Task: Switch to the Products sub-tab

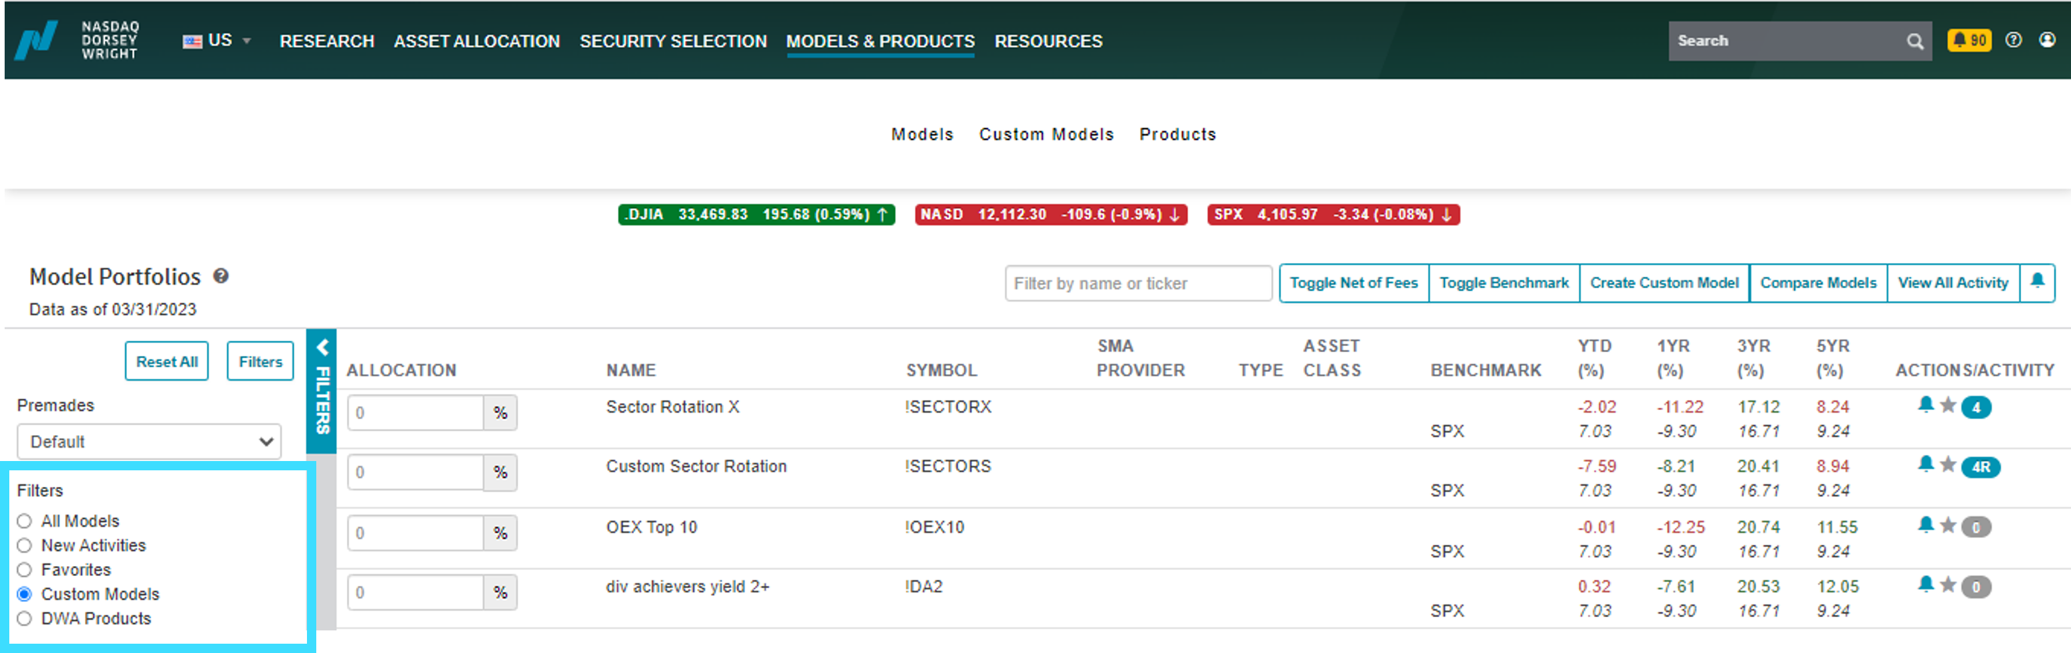Action: (1178, 134)
